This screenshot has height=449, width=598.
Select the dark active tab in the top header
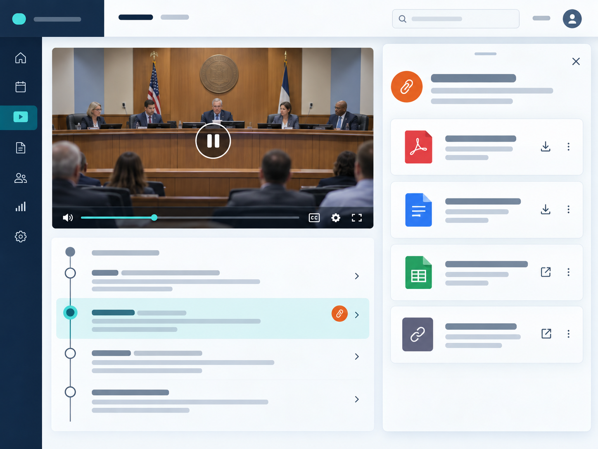136,17
